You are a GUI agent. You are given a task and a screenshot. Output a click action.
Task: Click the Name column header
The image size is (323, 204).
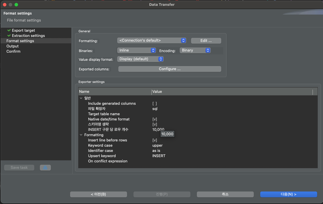click(115, 92)
